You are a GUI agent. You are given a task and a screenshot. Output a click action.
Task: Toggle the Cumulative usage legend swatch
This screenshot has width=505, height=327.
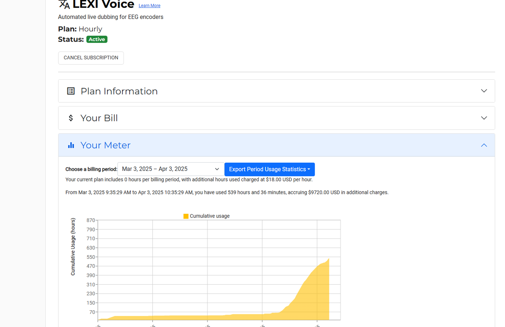[186, 216]
